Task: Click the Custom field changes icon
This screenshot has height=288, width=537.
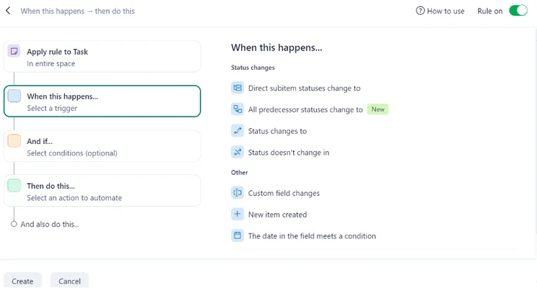Action: pyautogui.click(x=237, y=193)
